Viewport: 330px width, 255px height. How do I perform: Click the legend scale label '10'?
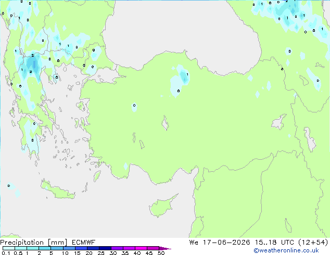[65, 253]
